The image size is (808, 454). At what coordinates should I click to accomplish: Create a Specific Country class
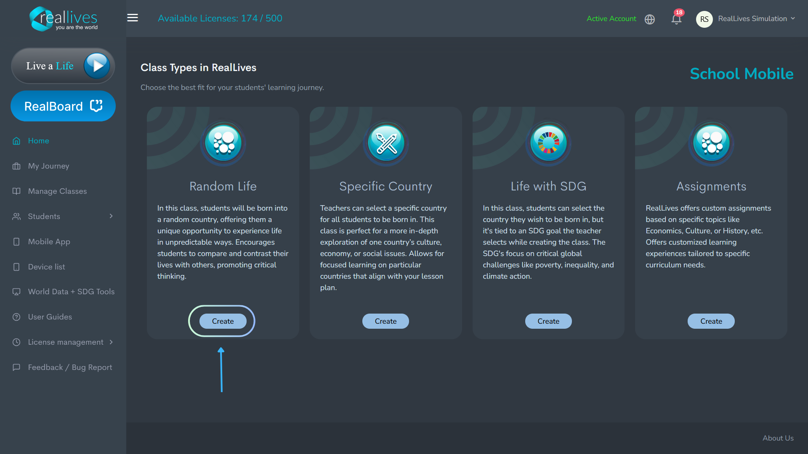click(385, 321)
